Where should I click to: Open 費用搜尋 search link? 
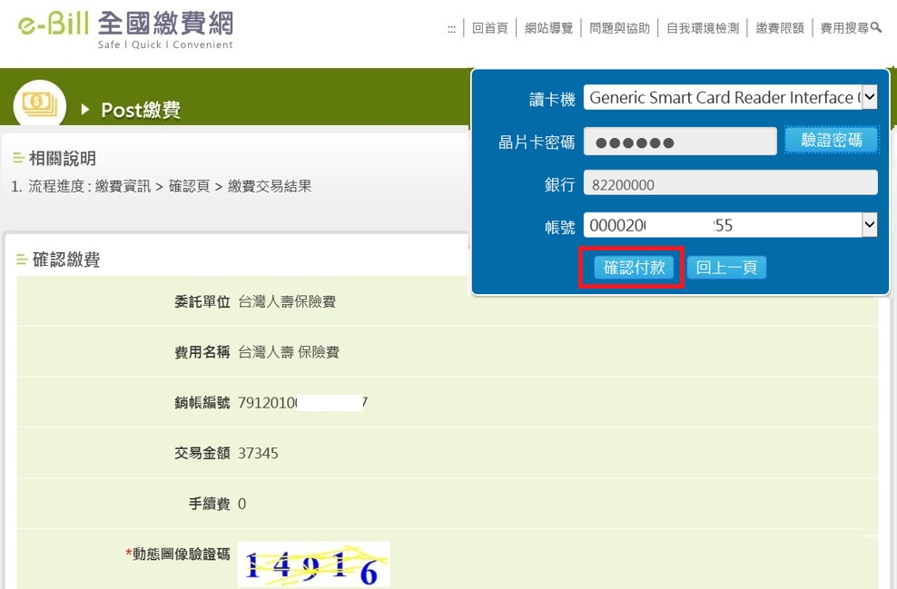[851, 28]
